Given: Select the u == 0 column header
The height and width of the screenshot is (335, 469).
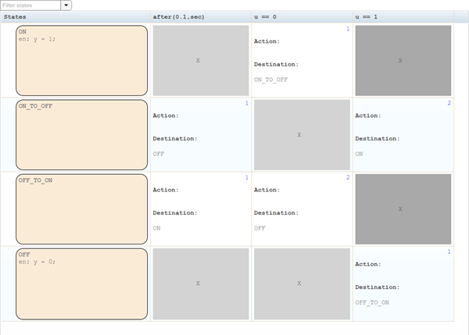Looking at the screenshot, I should click(x=302, y=16).
